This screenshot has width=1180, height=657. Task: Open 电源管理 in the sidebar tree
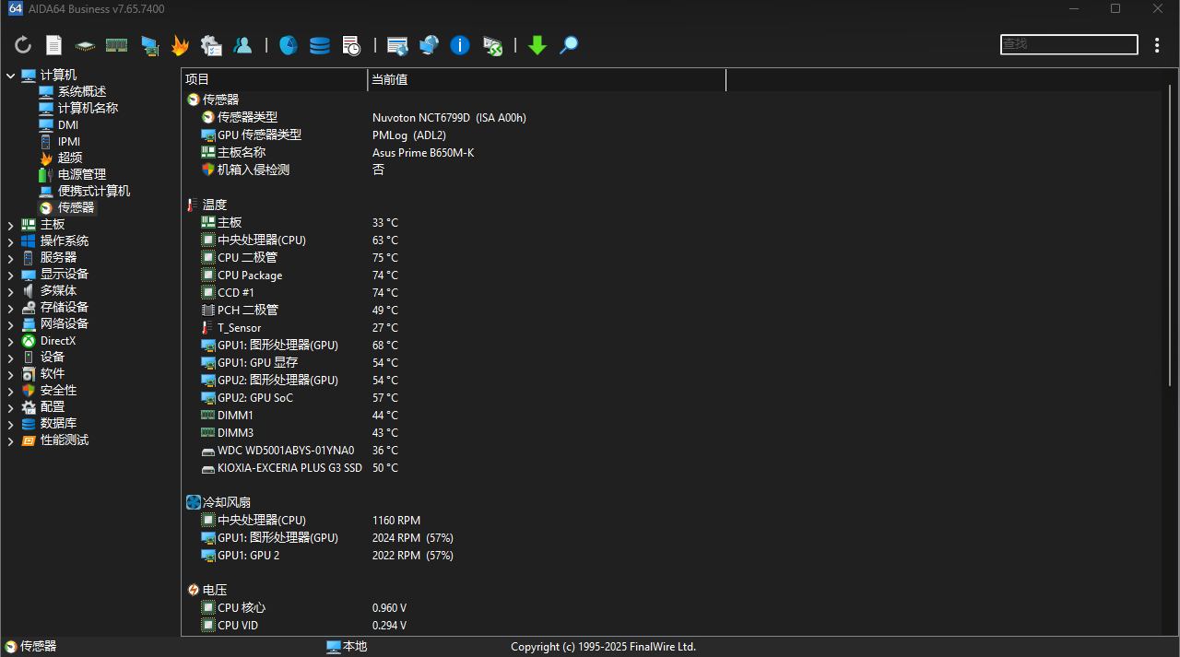click(x=81, y=174)
